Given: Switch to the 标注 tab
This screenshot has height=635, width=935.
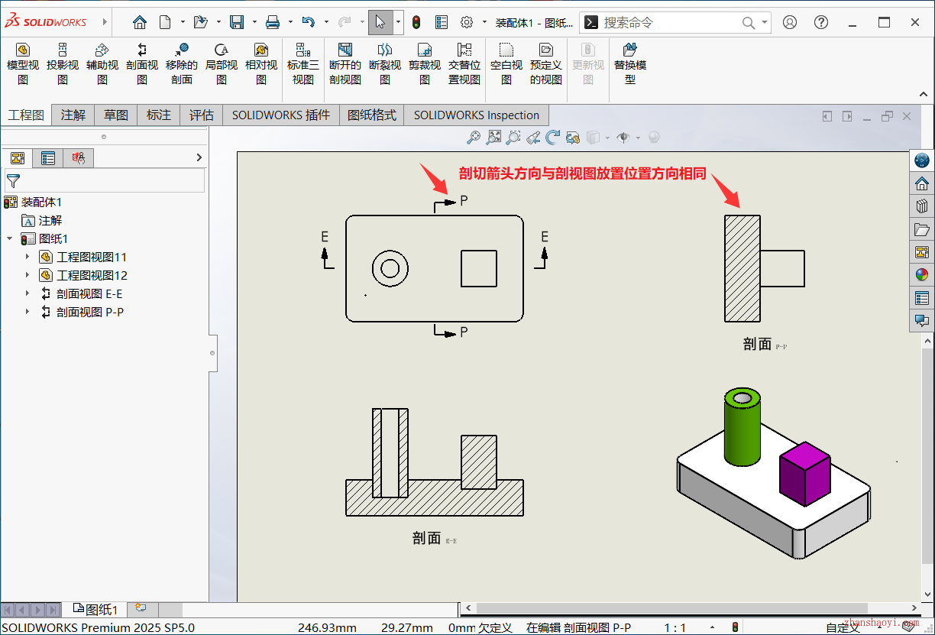Looking at the screenshot, I should [x=159, y=115].
